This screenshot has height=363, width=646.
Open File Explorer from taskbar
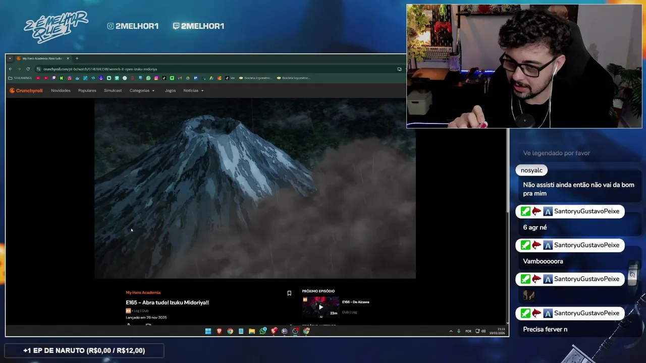tap(252, 331)
